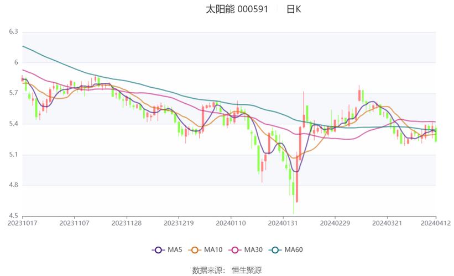Click the 4.5 price axis label
This screenshot has width=454, height=276.
13,216
